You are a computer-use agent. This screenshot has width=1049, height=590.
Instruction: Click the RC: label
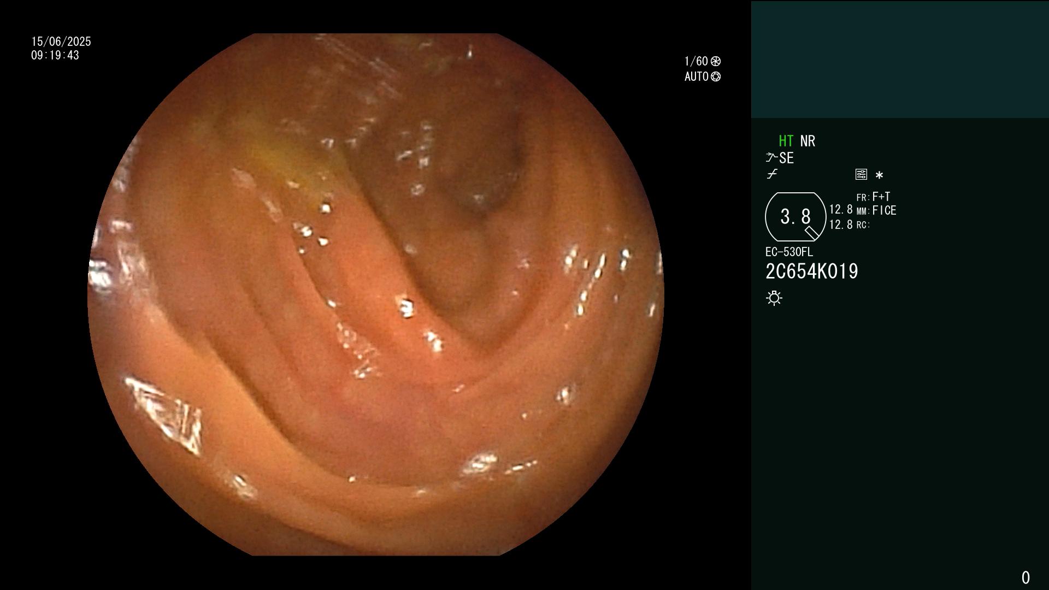(x=863, y=225)
